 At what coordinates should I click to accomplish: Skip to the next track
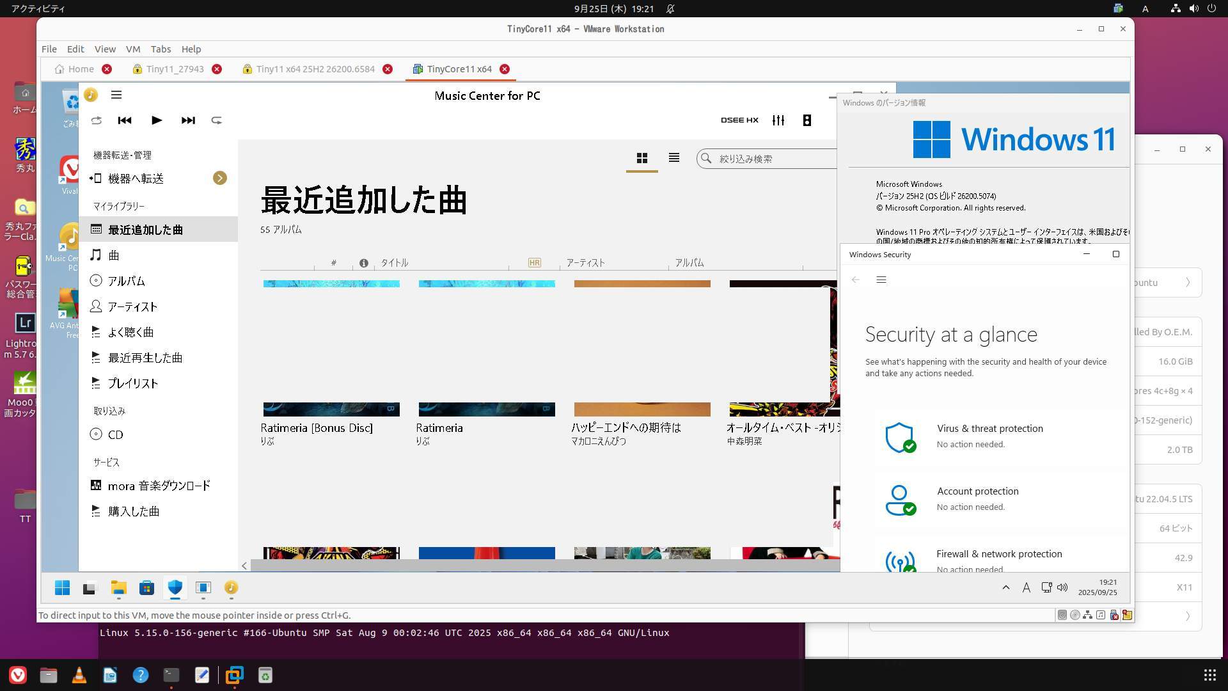coord(187,120)
